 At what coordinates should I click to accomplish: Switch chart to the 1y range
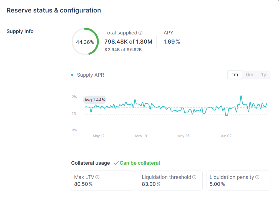click(263, 75)
